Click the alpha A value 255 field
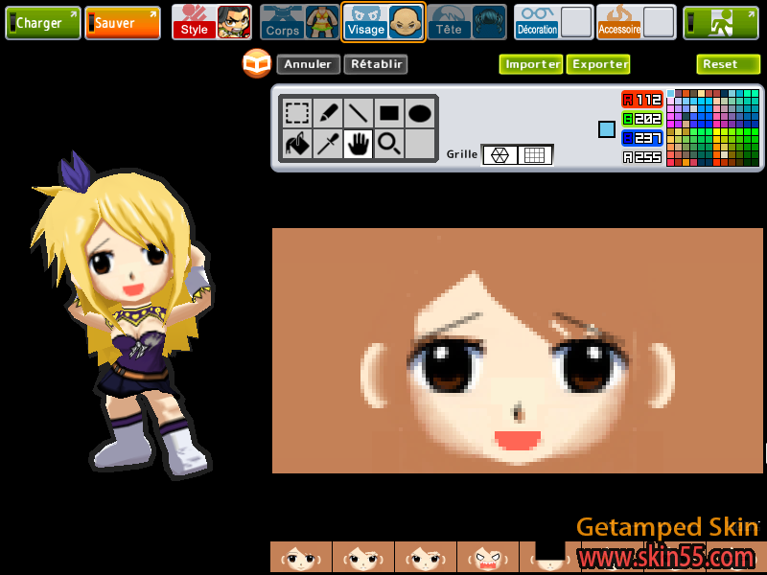 642,157
